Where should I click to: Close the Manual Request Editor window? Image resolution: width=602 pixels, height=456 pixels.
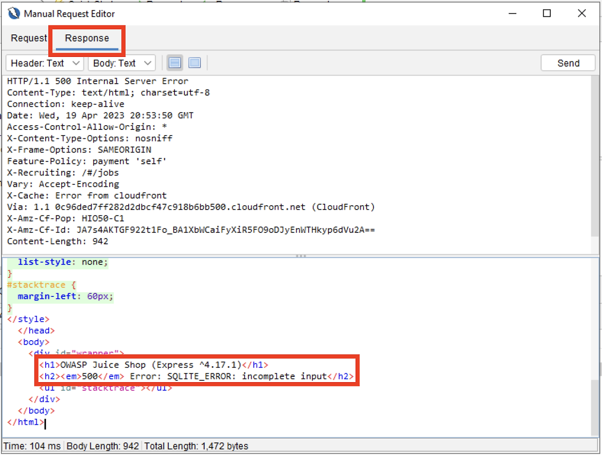point(582,14)
